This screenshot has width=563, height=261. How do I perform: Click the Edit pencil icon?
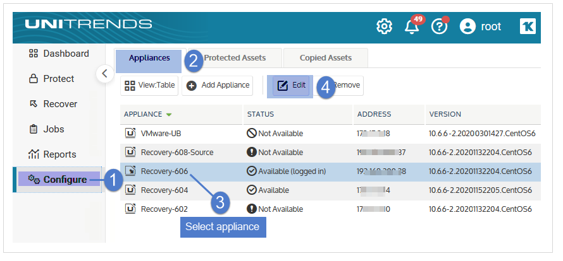283,86
